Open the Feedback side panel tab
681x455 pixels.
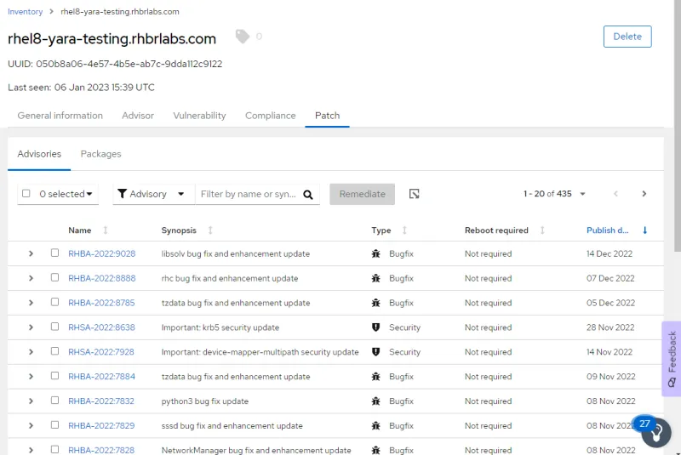671,358
